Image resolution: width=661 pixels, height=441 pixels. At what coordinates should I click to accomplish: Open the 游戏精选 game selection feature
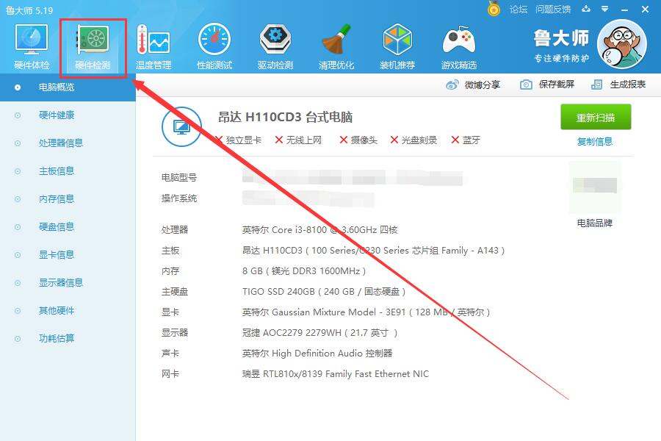coord(458,46)
